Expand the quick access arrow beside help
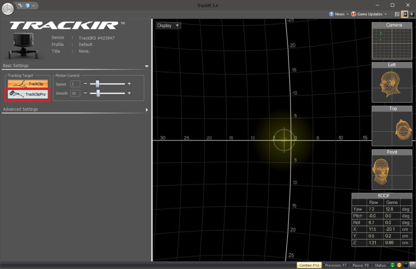The width and height of the screenshot is (416, 269). 33,6
